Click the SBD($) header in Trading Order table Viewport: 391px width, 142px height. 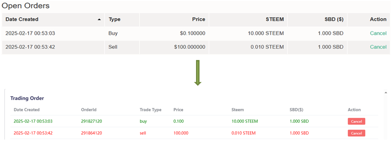pyautogui.click(x=296, y=110)
